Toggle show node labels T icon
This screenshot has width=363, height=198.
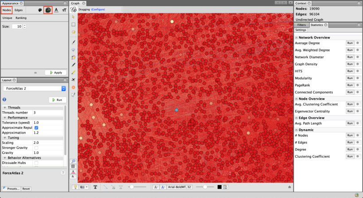(95, 187)
